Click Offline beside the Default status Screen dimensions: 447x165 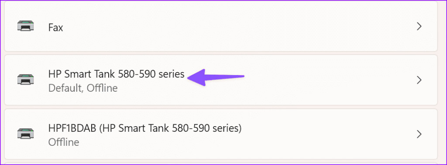coord(102,88)
